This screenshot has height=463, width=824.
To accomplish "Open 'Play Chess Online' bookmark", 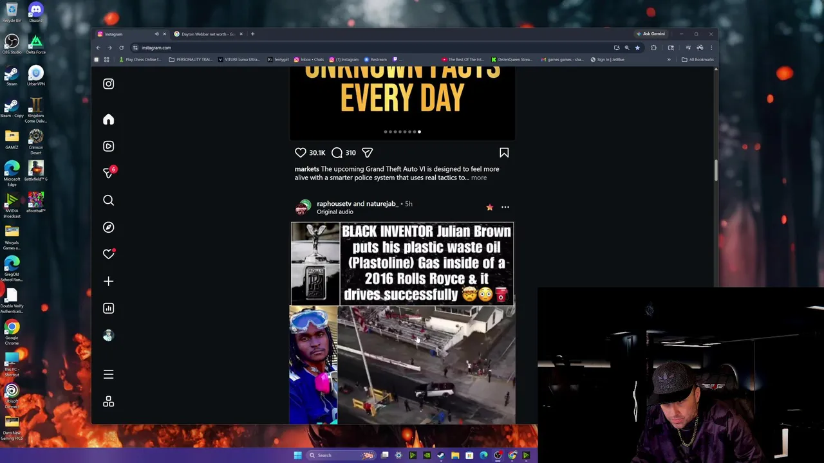I will click(140, 60).
